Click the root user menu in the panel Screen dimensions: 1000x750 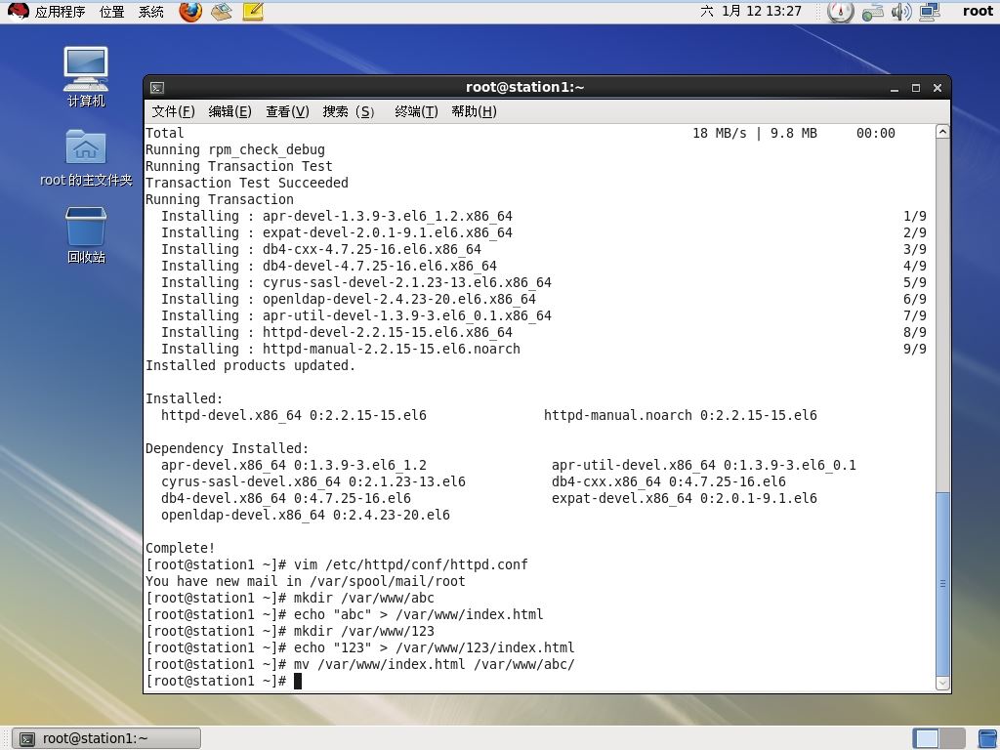click(978, 11)
